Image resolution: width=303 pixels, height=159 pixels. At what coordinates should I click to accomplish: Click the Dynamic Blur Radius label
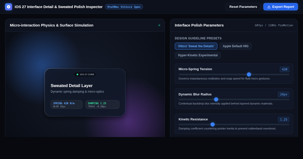coord(195,94)
